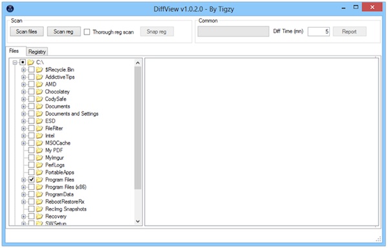388x248 pixels.
Task: Click the progress bar in Common group
Action: click(233, 32)
